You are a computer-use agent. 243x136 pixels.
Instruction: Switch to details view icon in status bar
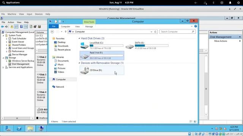191,122
